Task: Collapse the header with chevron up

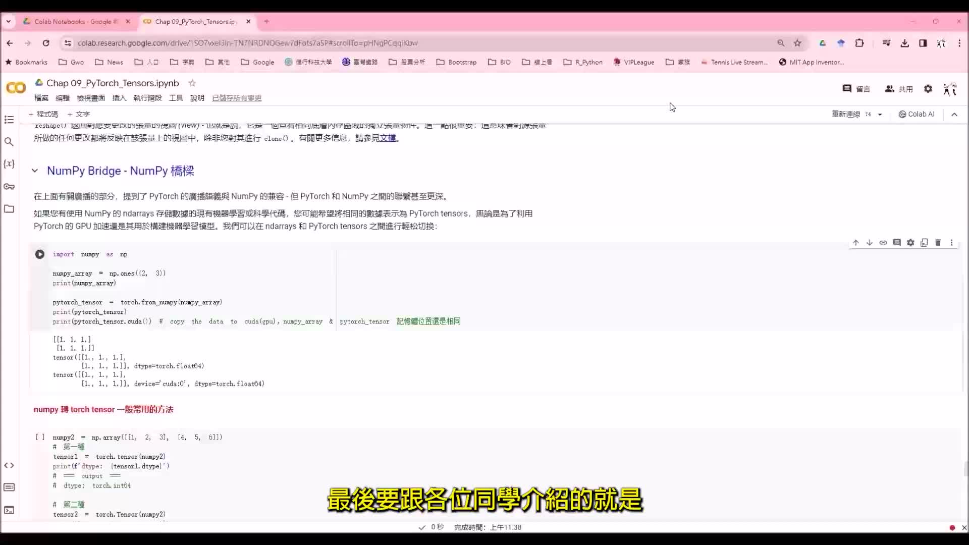Action: point(954,115)
